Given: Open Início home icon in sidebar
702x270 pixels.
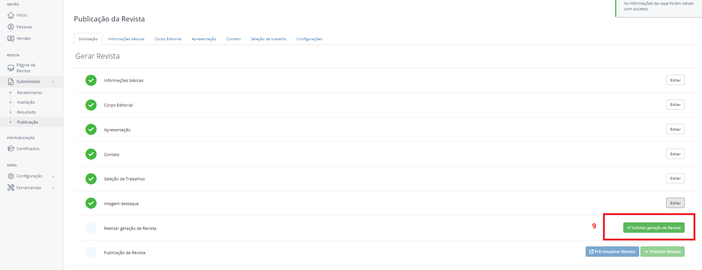Looking at the screenshot, I should (11, 15).
